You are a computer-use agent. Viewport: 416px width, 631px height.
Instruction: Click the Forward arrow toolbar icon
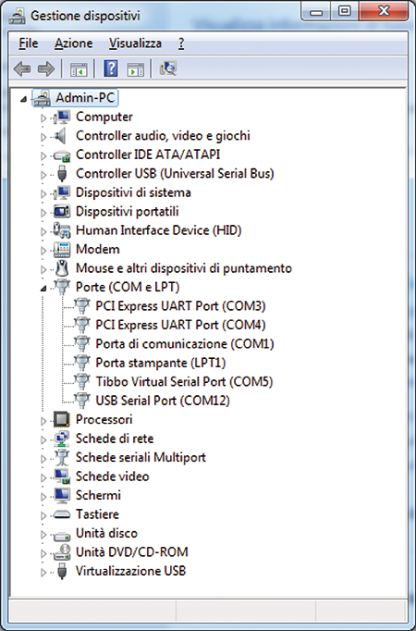tap(46, 68)
